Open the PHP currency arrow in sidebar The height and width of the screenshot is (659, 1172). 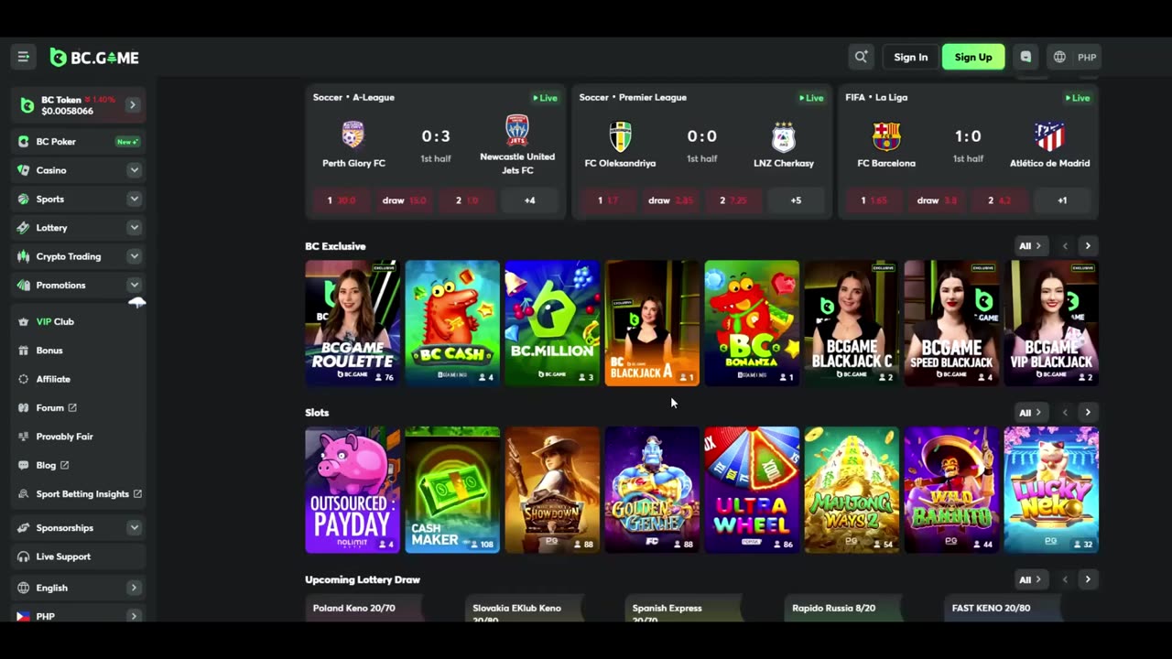[x=134, y=617]
